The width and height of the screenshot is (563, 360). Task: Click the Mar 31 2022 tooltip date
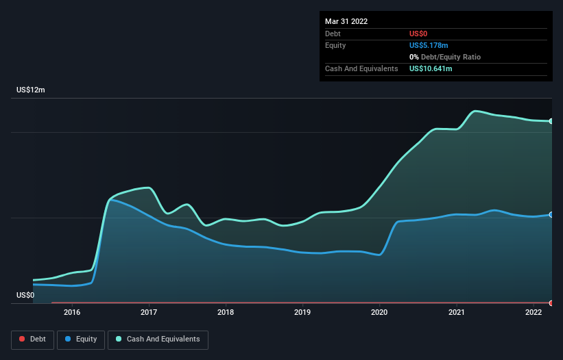click(x=346, y=21)
